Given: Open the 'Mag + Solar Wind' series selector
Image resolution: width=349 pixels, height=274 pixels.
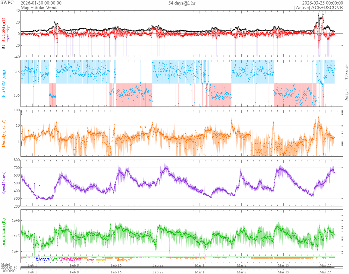Looking at the screenshot, I should (x=39, y=7).
